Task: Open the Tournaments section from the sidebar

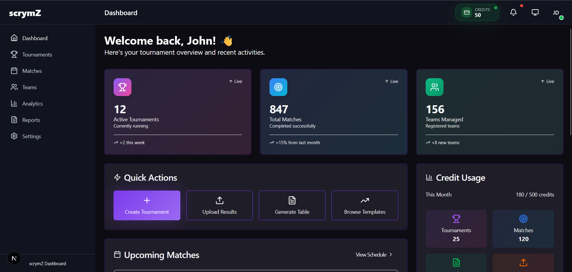Action: click(x=37, y=54)
